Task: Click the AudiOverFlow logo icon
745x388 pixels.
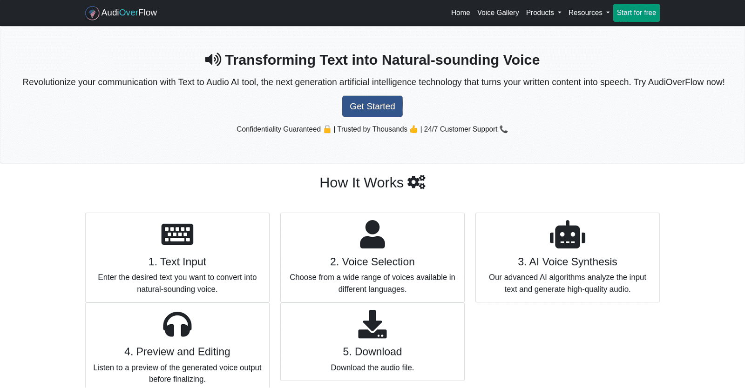Action: click(92, 13)
